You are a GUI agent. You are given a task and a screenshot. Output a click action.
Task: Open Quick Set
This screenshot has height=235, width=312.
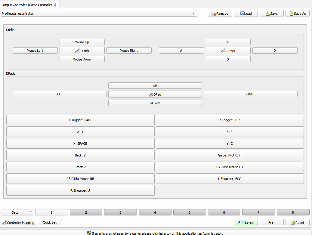(x=50, y=222)
